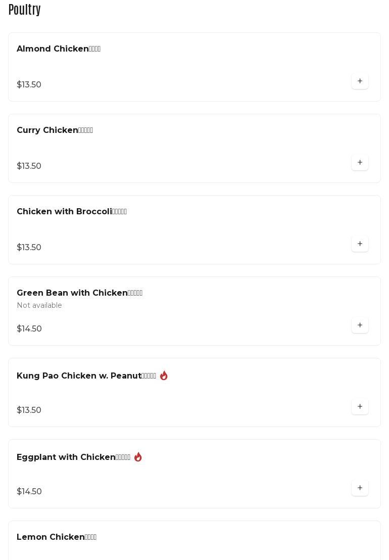
Task: Add Curry Chicken with plus icon
Action: (360, 162)
